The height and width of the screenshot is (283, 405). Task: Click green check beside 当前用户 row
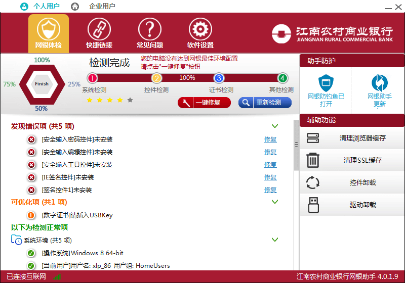(31, 266)
